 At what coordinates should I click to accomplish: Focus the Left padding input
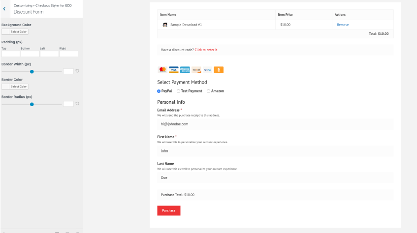[x=49, y=54]
